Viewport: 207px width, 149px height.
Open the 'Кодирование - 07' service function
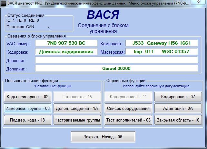pos(178,97)
